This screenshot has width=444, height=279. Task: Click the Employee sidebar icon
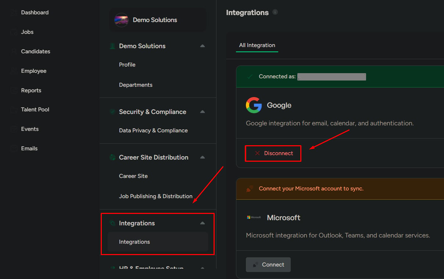tap(14, 71)
